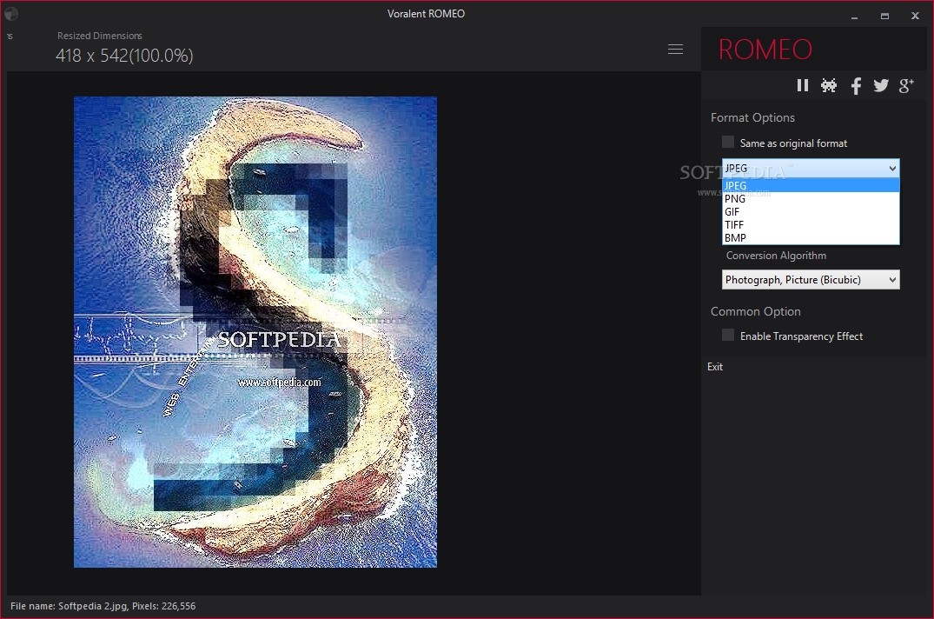Viewport: 934px width, 619px height.
Task: Click the Resized Dimensions label
Action: (x=99, y=36)
